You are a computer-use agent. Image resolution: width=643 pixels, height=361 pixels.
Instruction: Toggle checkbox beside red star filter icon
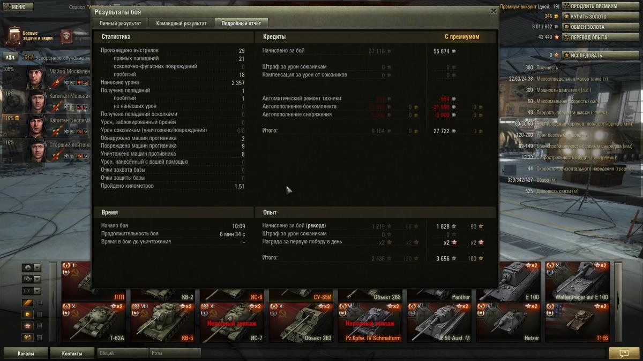pos(39,326)
